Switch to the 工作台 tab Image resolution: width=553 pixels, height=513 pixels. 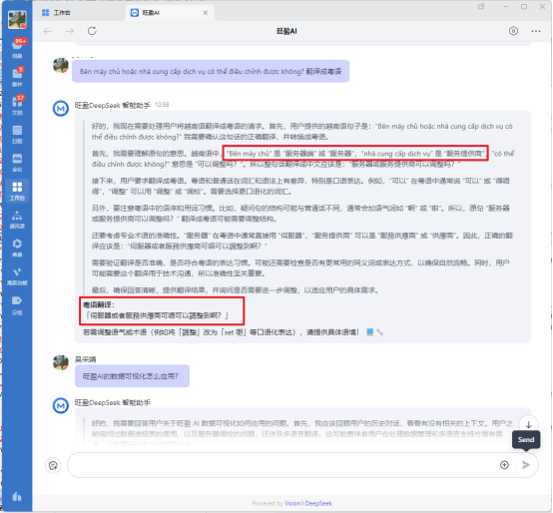[x=57, y=13]
